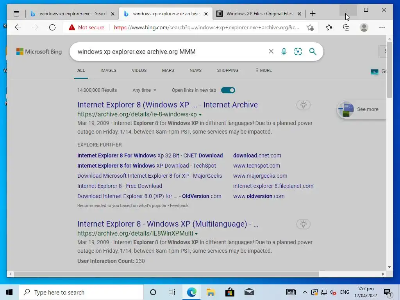The image size is (400, 300).
Task: Open 'Download Microsoft Internet Explorer 8 for XP - MajorGeeks'
Action: click(150, 176)
